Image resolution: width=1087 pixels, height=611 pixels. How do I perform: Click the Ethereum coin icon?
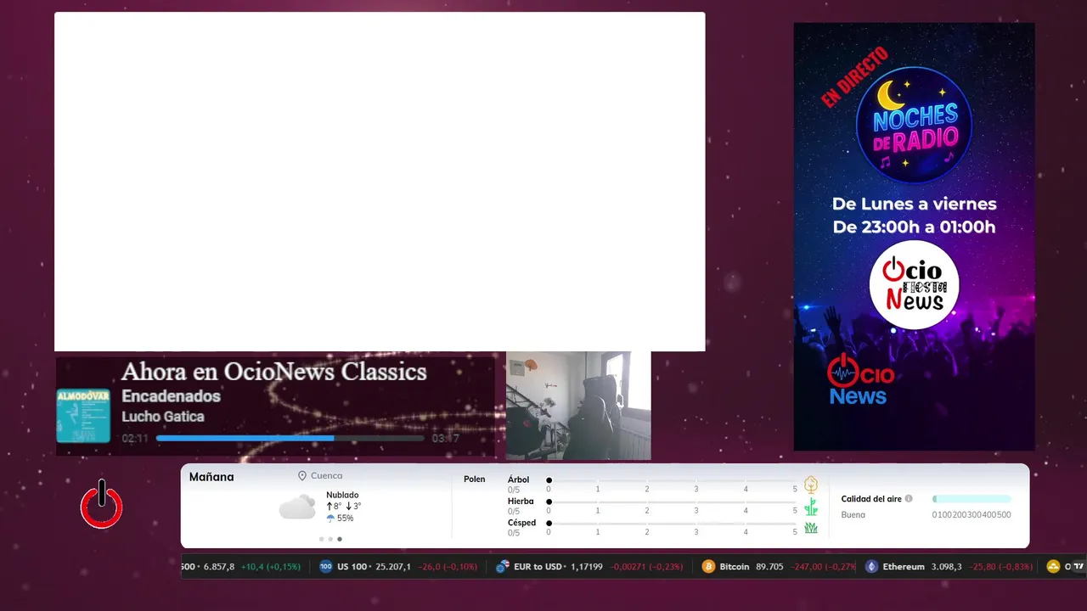tap(871, 566)
